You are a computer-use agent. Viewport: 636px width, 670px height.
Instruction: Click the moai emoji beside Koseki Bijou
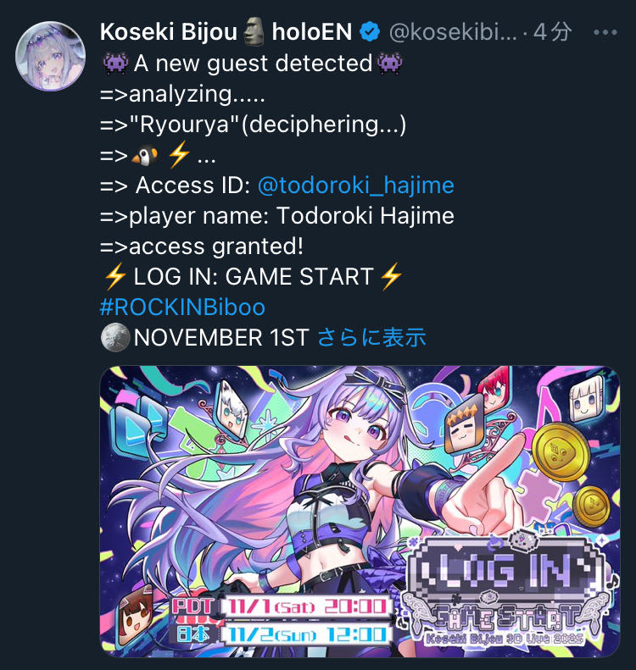[x=254, y=31]
